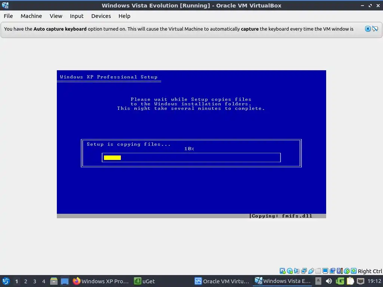The width and height of the screenshot is (383, 287).
Task: Click the VirtualBox icon in the title bar
Action: [5, 5]
